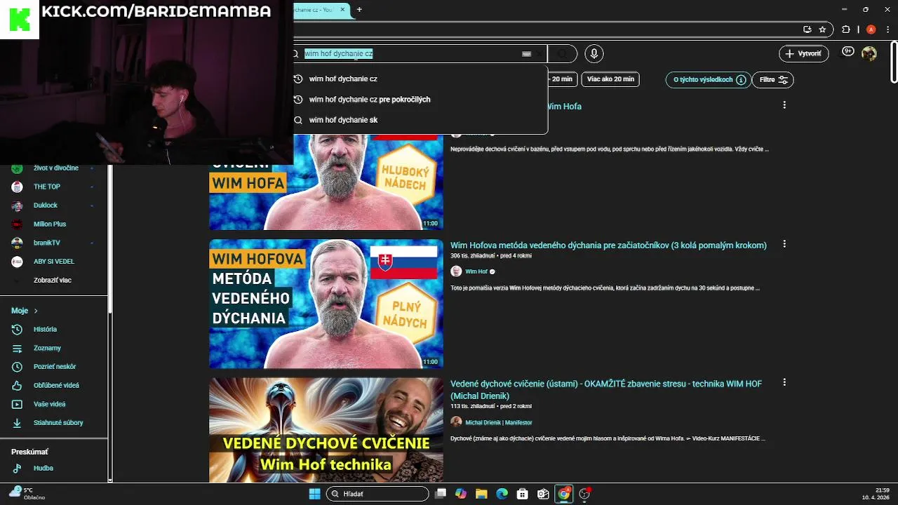This screenshot has width=898, height=505.
Task: Open File Explorer from taskbar
Action: 481,494
